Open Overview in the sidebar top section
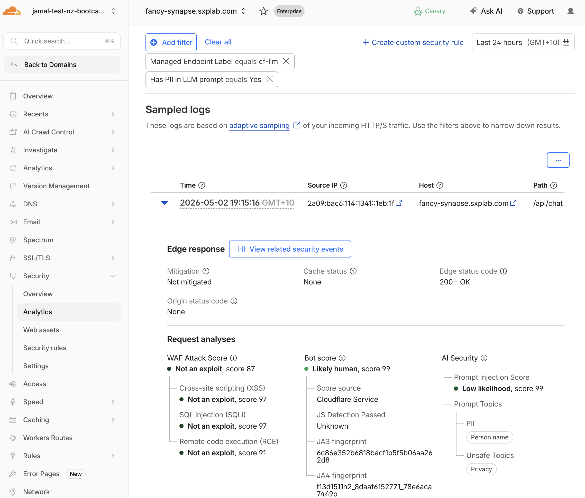 coord(38,96)
